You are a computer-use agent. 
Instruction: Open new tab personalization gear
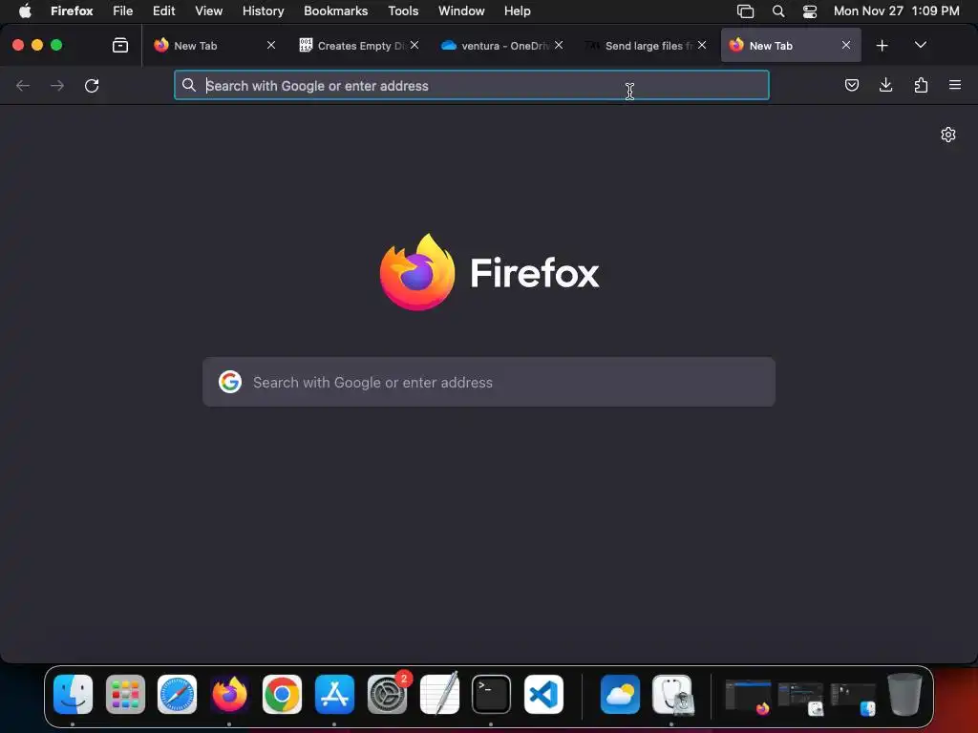948,135
